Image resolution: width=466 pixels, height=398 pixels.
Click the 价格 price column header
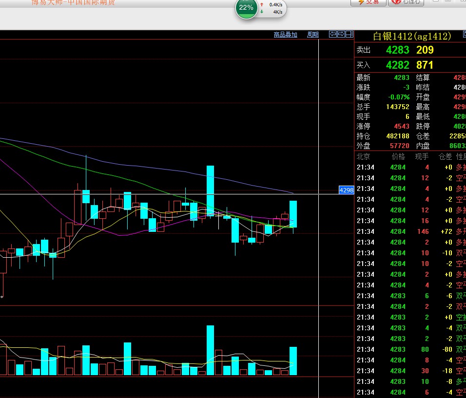398,157
